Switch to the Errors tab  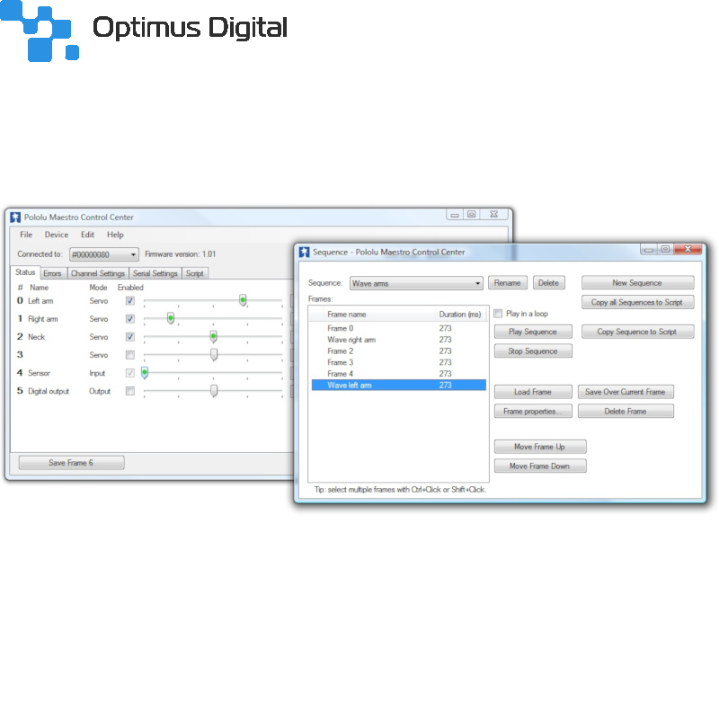click(52, 274)
